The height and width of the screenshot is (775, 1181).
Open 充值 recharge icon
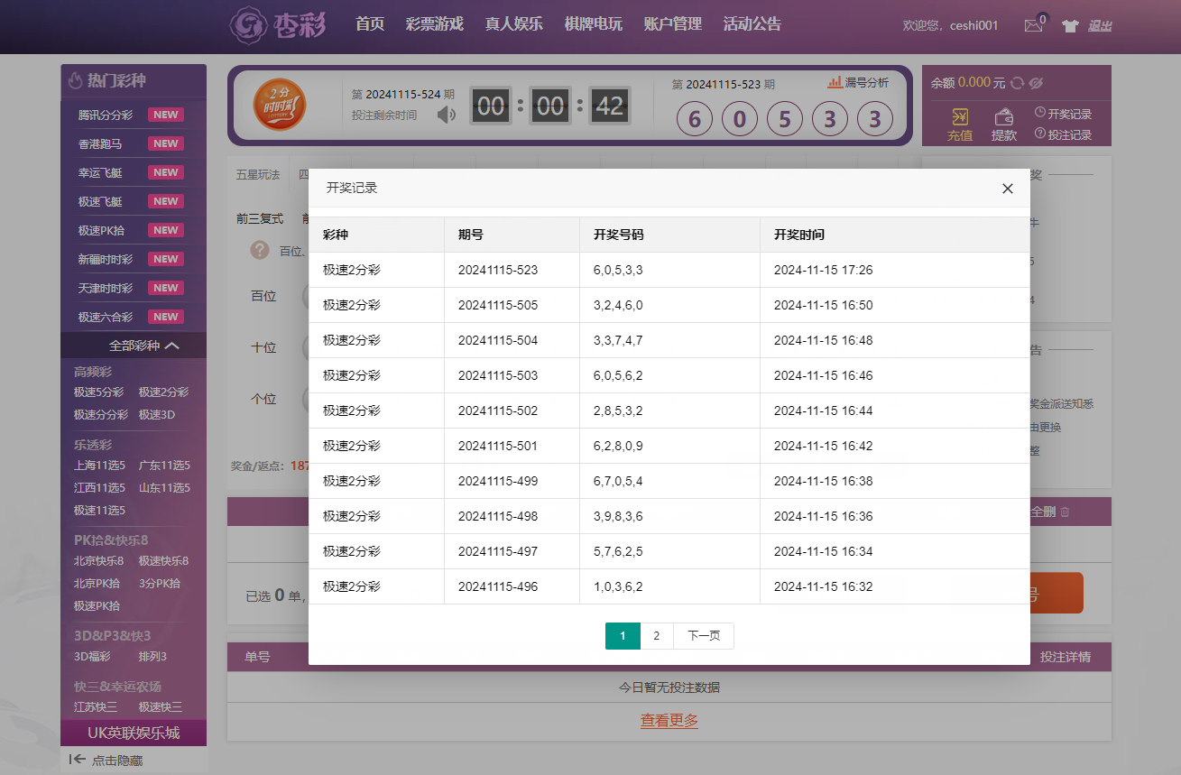pos(959,125)
